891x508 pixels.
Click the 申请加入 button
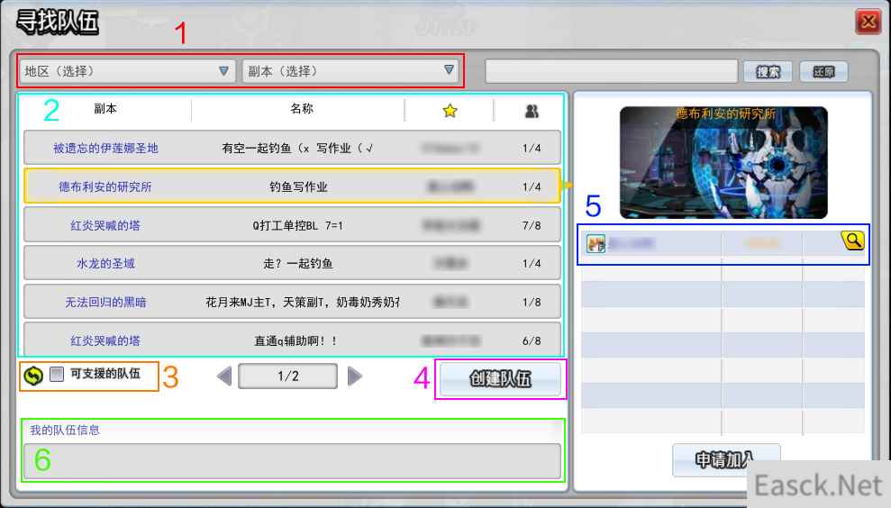726,459
